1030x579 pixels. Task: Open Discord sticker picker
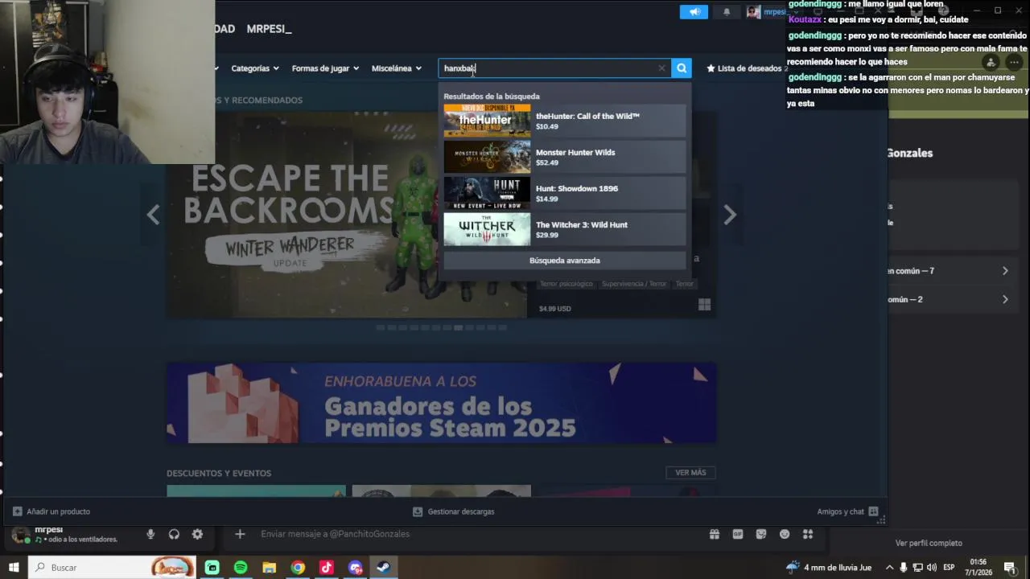click(x=761, y=534)
